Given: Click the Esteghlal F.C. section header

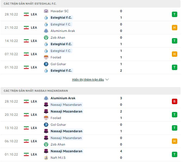Looking at the screenshot, I should [91, 4].
